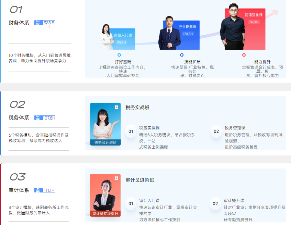The height and width of the screenshot is (225, 291).
Task: Select the 税务管理课 course title
Action: tap(235, 128)
